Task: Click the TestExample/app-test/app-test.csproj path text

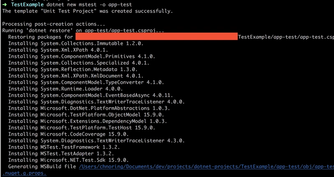Action: point(286,37)
